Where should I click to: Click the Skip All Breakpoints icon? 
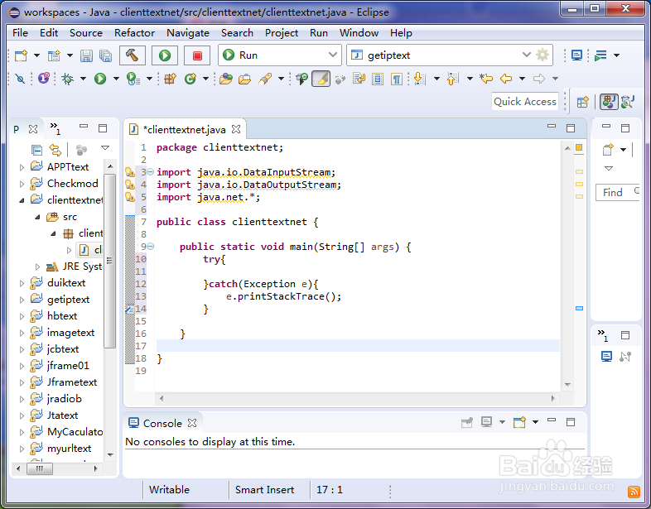(20, 79)
